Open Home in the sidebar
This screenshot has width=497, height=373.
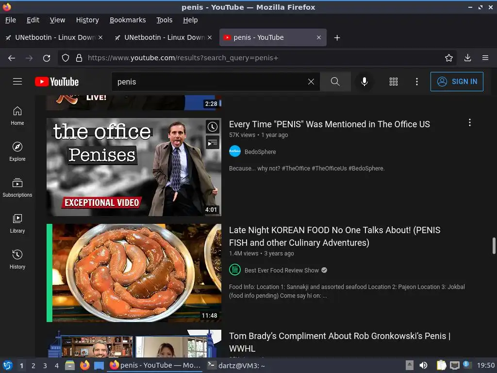coord(17,116)
